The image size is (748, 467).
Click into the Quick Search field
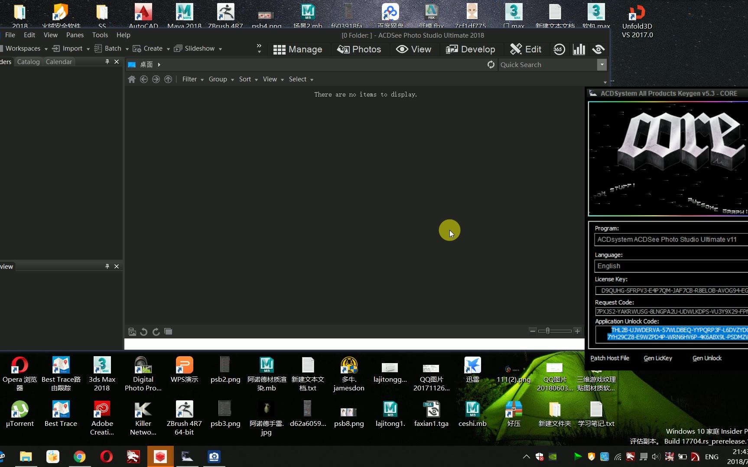tap(547, 64)
